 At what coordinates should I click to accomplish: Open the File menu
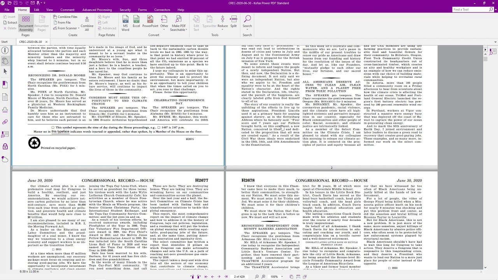(x=7, y=10)
